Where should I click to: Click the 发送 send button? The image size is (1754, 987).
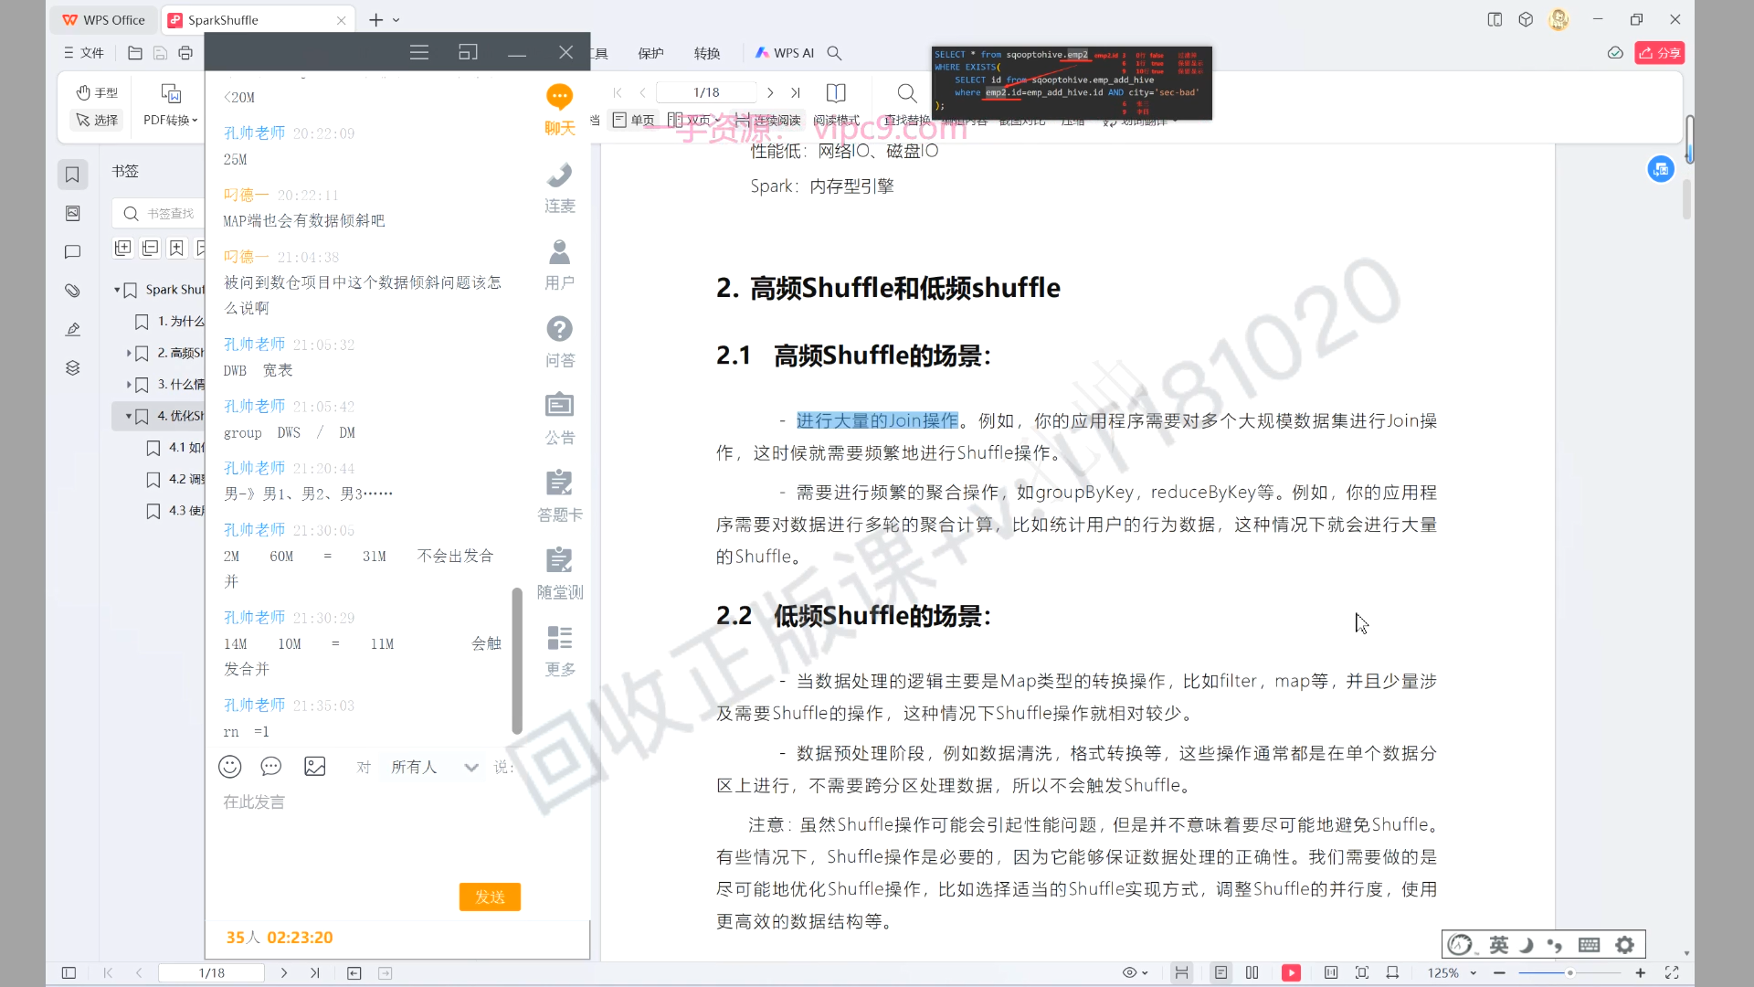click(490, 897)
